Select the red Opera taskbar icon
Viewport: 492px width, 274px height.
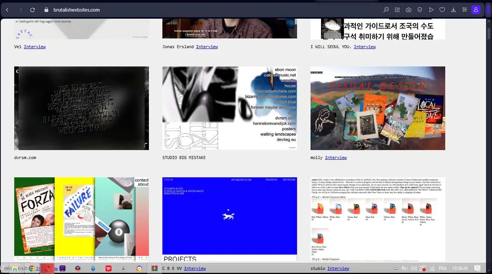47,268
